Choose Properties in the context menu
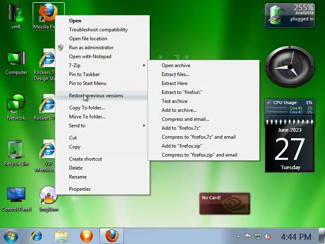Image resolution: width=325 pixels, height=244 pixels. click(103, 189)
